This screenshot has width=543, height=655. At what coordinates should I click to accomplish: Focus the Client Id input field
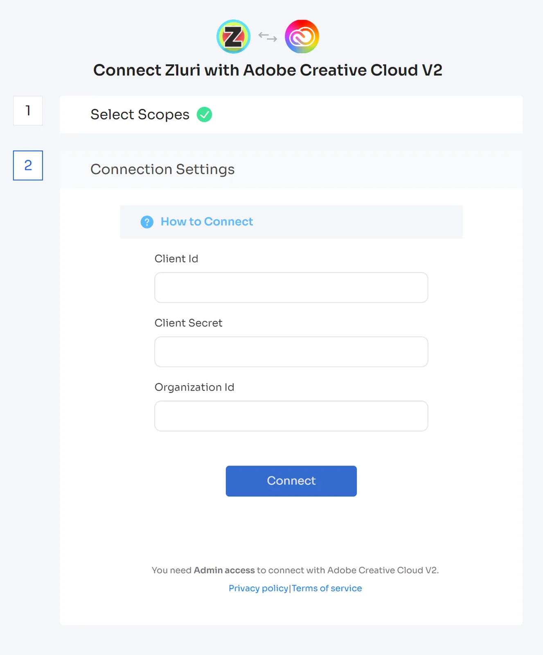(x=291, y=287)
